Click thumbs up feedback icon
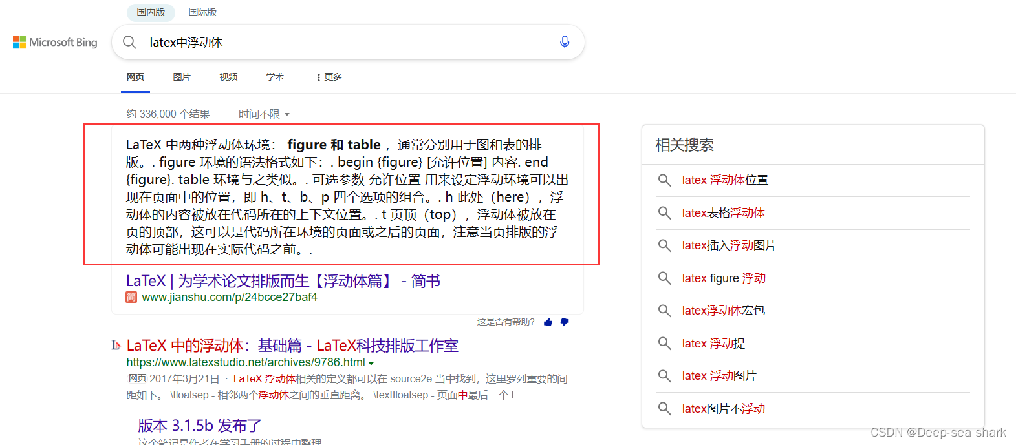 548,322
